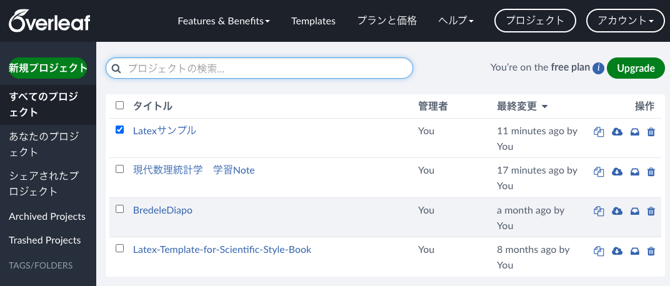This screenshot has height=286, width=670.
Task: Download the BredeleDiapo project zip
Action: click(617, 211)
